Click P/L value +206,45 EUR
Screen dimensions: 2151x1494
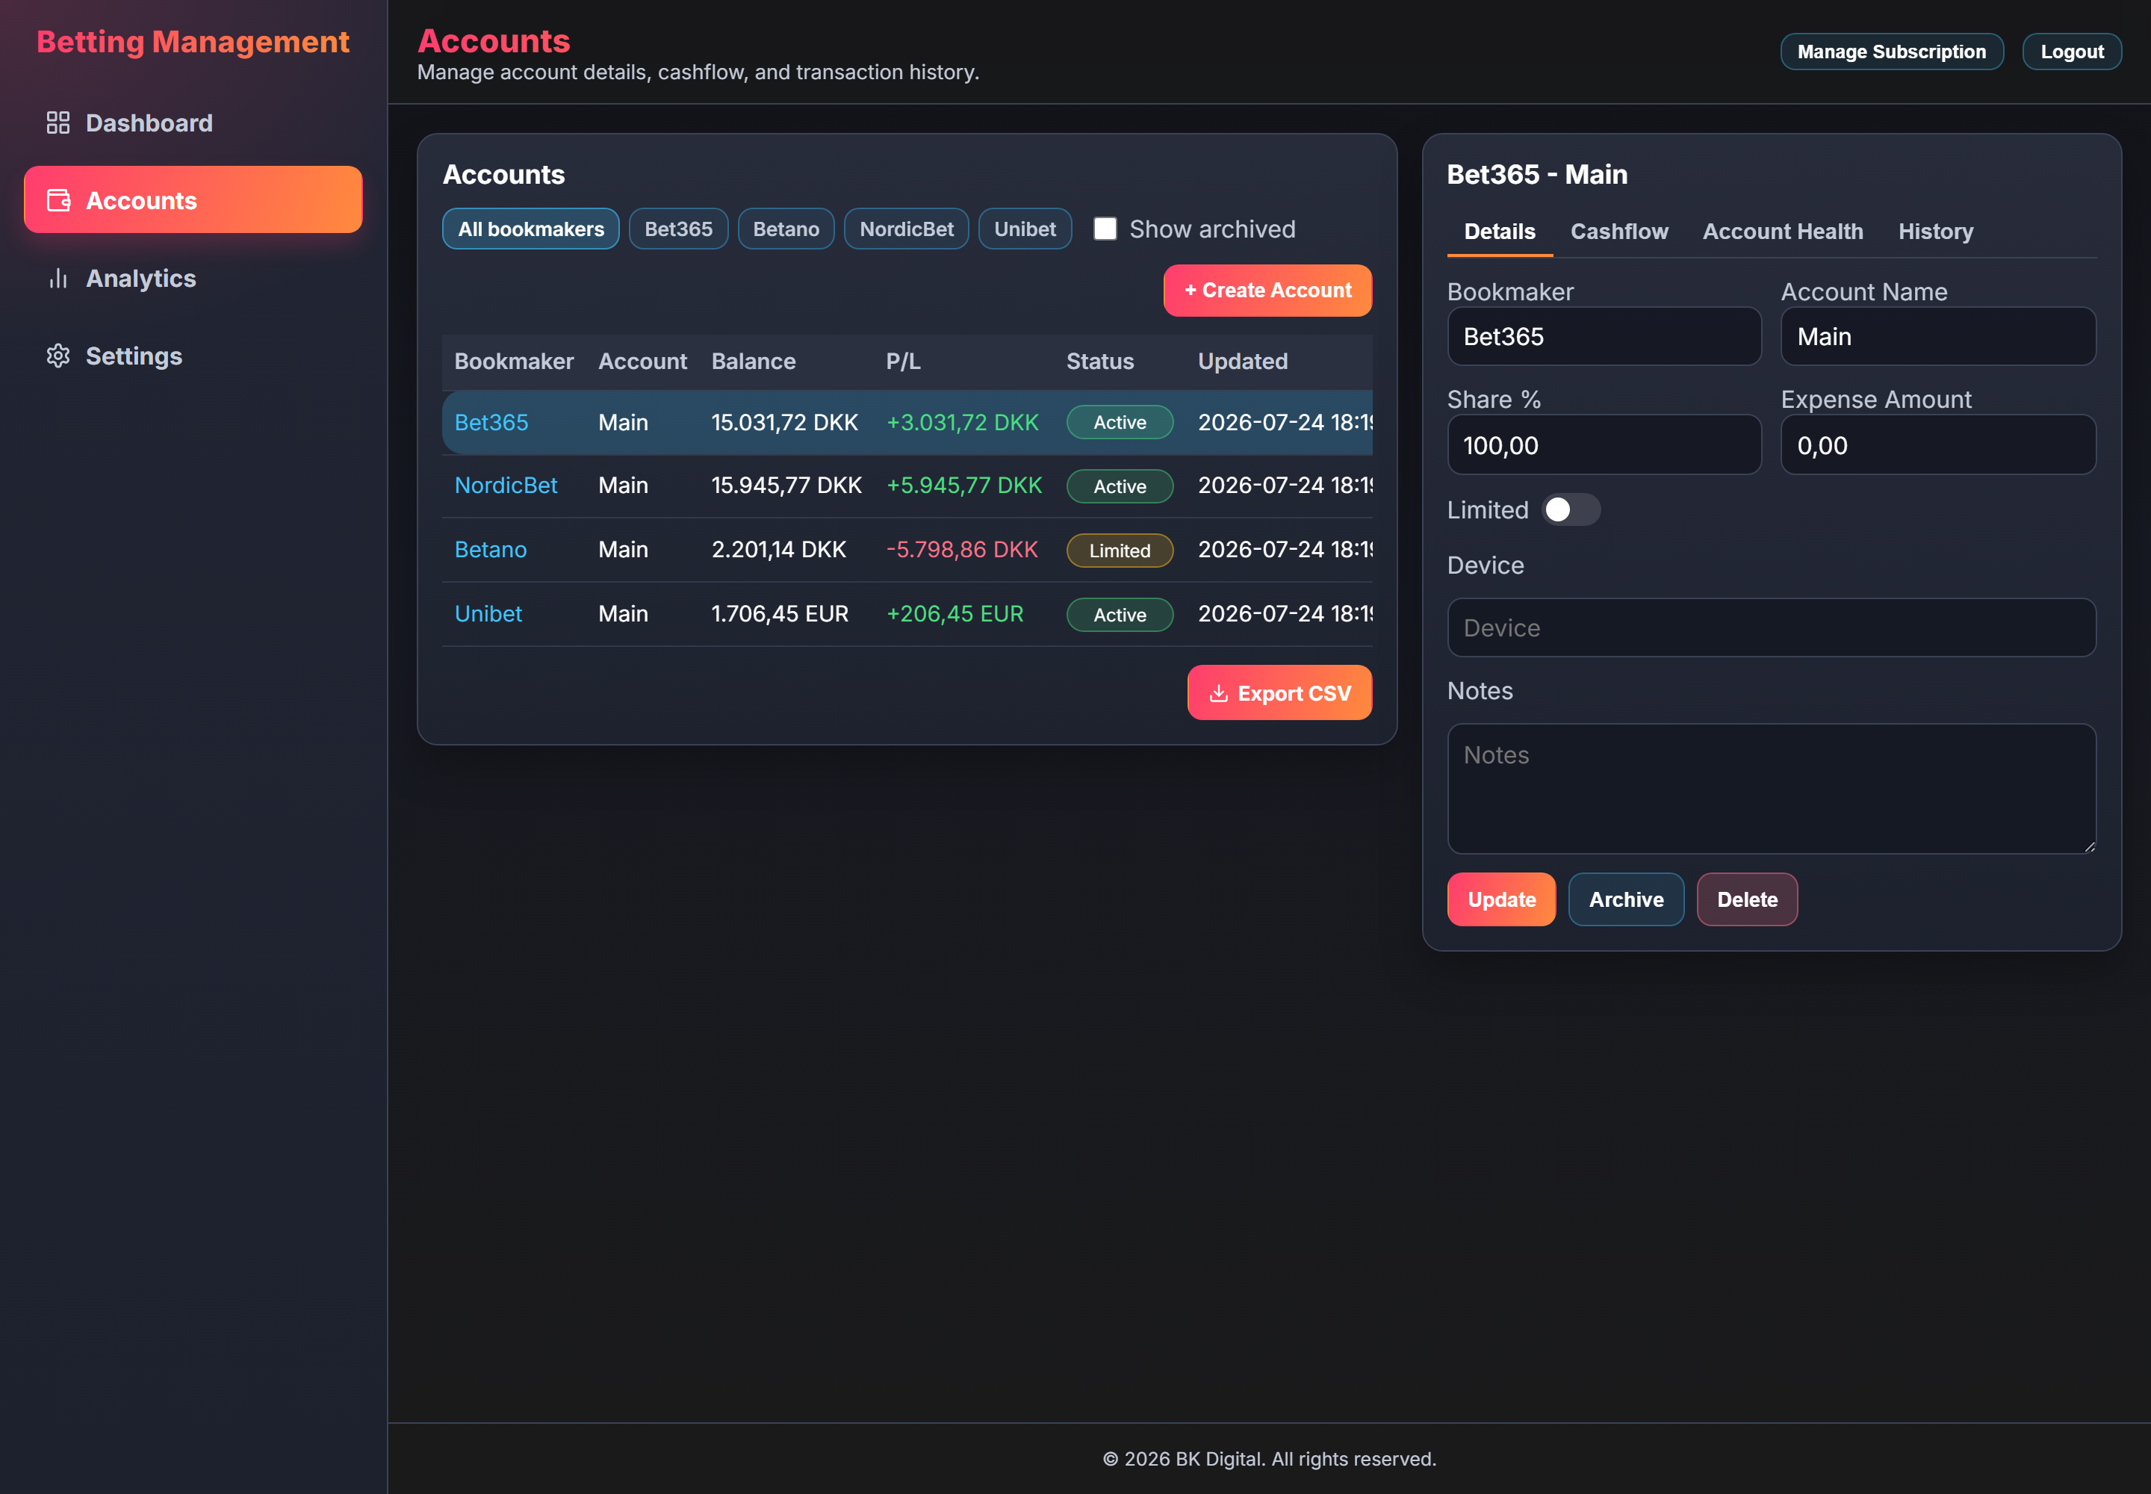[x=954, y=613]
